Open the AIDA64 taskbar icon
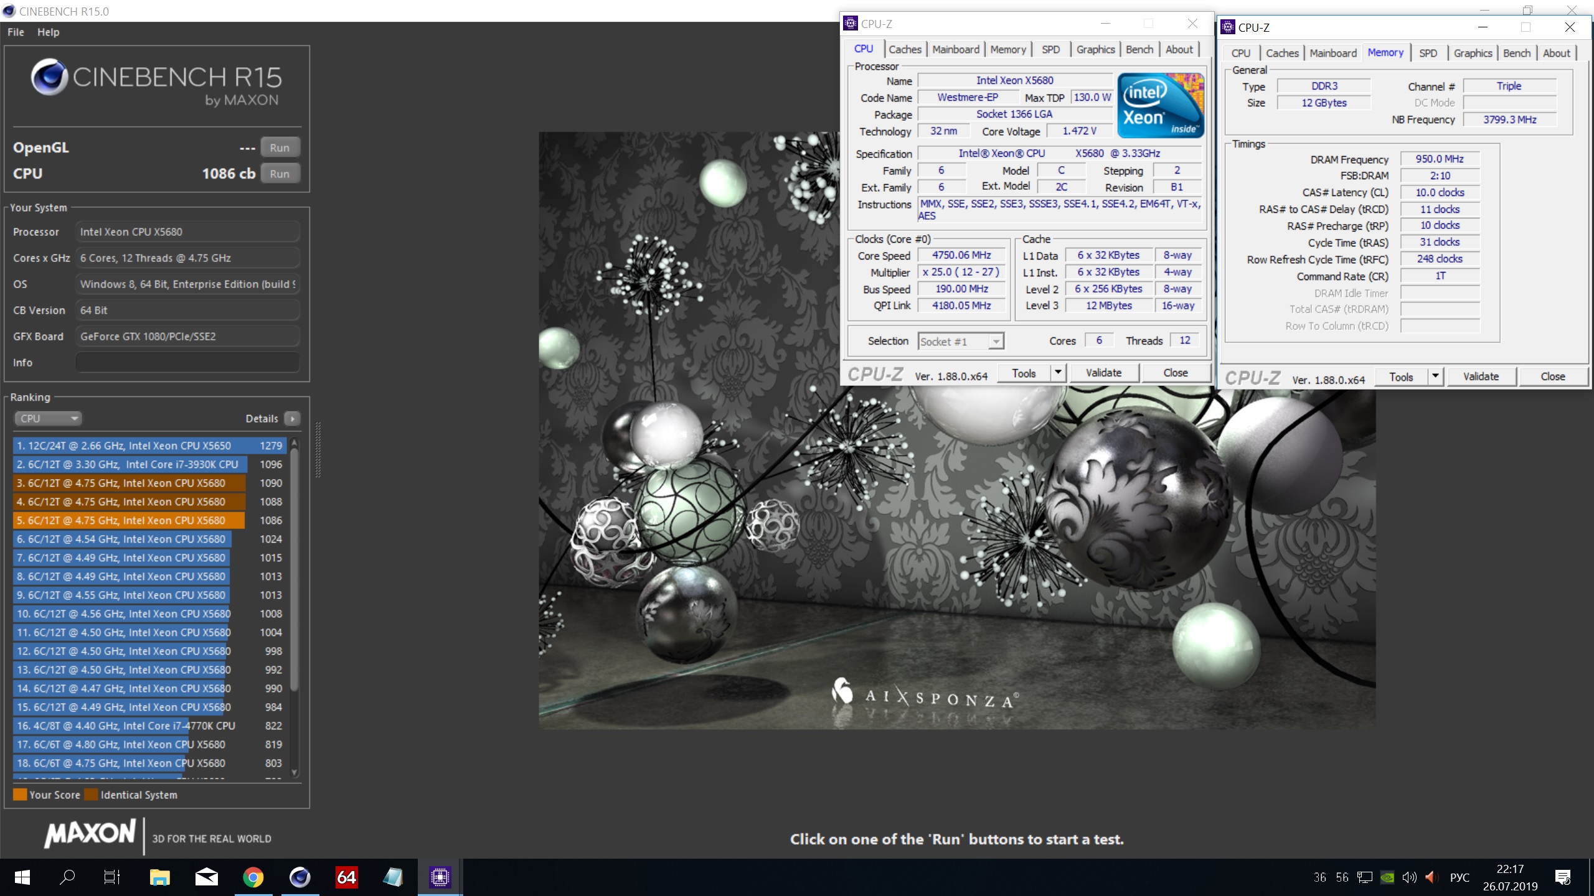This screenshot has width=1594, height=896. pos(346,877)
